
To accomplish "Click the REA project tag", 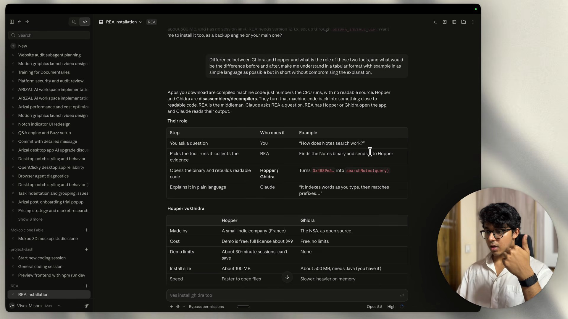I will [152, 22].
